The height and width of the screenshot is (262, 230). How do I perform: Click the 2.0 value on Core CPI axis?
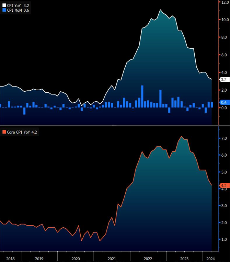224,223
